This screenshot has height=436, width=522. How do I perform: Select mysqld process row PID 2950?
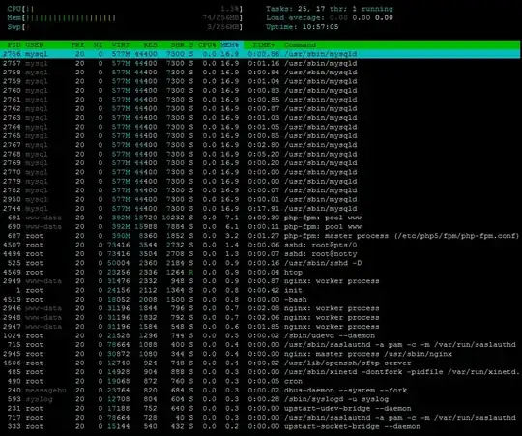click(x=260, y=199)
